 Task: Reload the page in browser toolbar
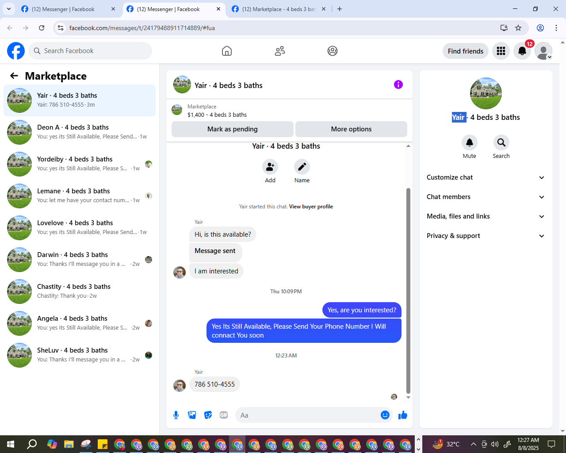(42, 28)
